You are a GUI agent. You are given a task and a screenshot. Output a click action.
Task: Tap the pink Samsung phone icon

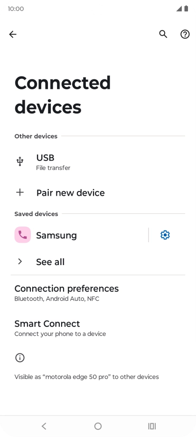(x=23, y=235)
